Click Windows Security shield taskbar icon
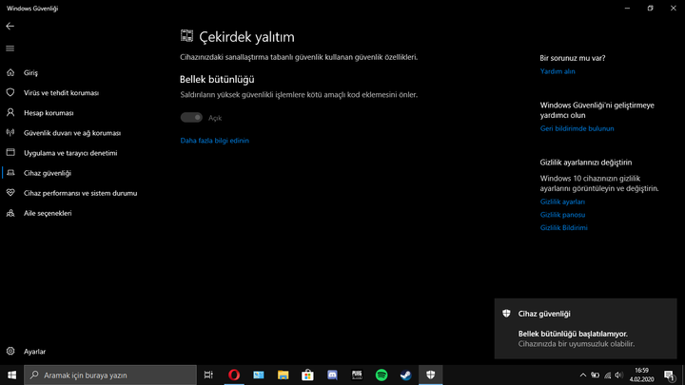The image size is (685, 385). coord(431,375)
